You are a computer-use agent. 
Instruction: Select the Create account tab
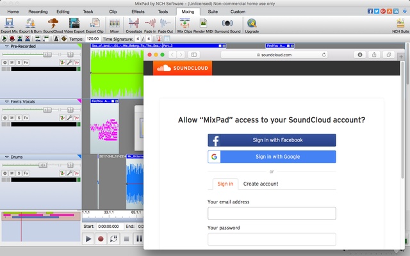click(x=261, y=184)
